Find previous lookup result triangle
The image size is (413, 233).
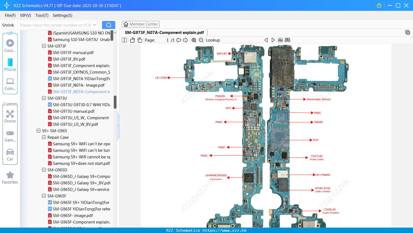pyautogui.click(x=266, y=40)
